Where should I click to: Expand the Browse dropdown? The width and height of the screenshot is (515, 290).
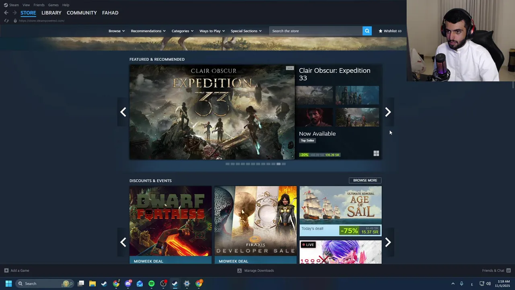tap(117, 31)
